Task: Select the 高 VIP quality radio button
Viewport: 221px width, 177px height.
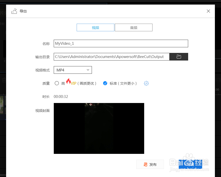Action: pos(57,83)
